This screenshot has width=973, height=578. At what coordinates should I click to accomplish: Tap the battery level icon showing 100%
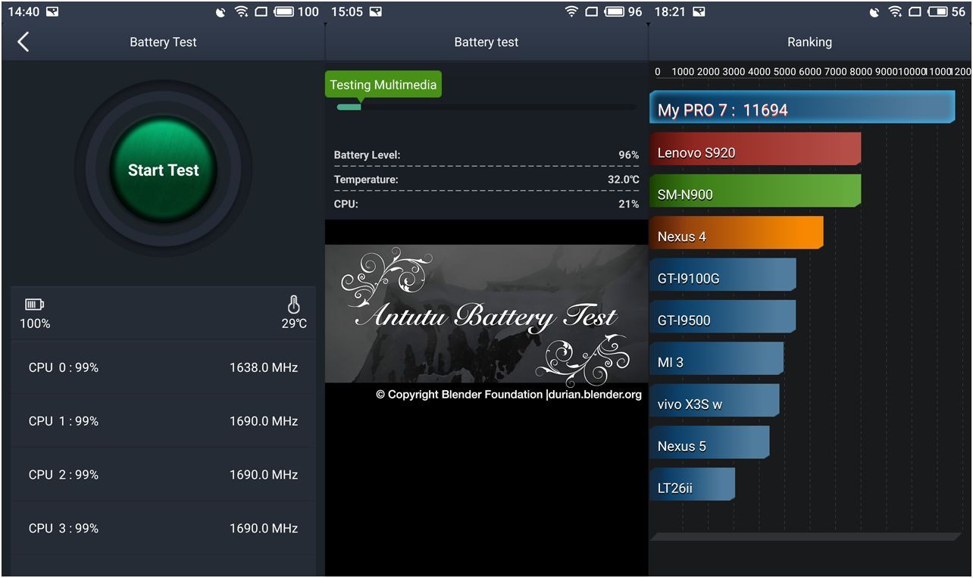point(34,305)
